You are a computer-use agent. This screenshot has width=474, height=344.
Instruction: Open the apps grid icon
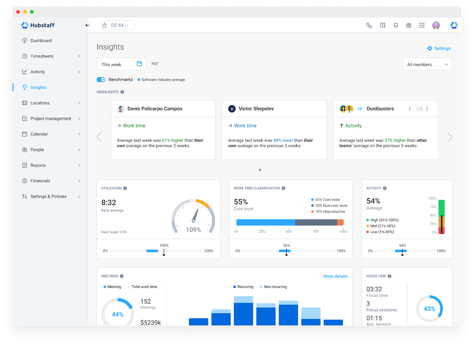(422, 25)
